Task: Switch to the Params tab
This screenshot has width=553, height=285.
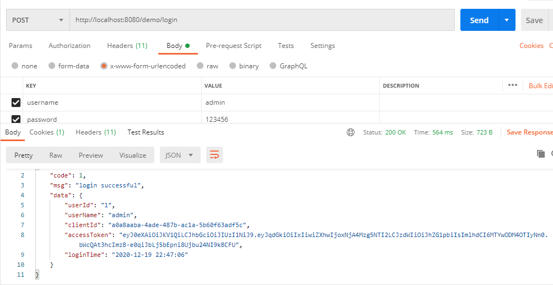Action: (20, 46)
